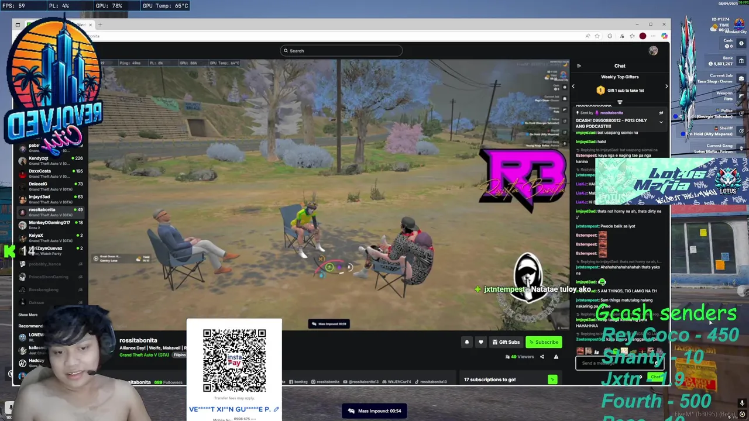Open DxxxCosta channel in the sidebar
749x421 pixels.
point(51,174)
